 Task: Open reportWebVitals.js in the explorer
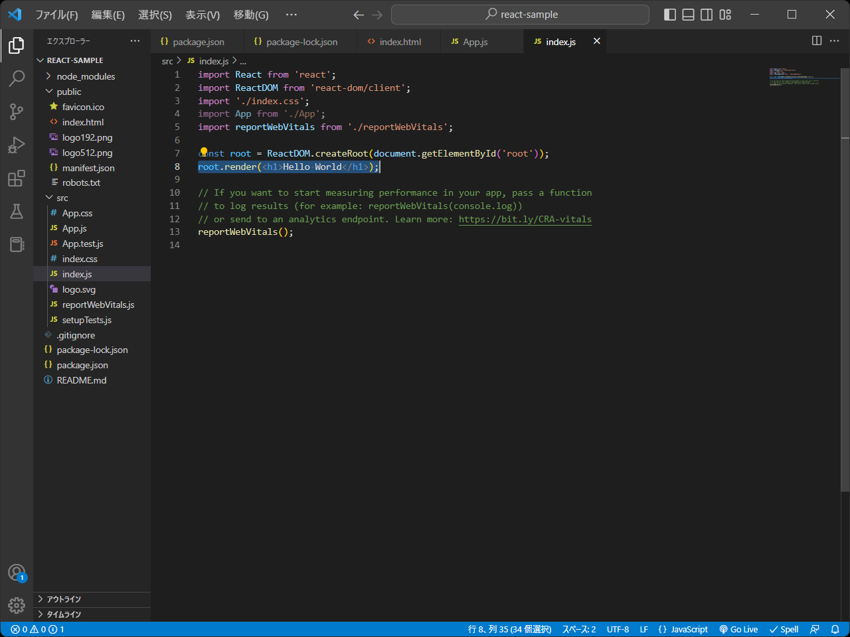coord(92,305)
